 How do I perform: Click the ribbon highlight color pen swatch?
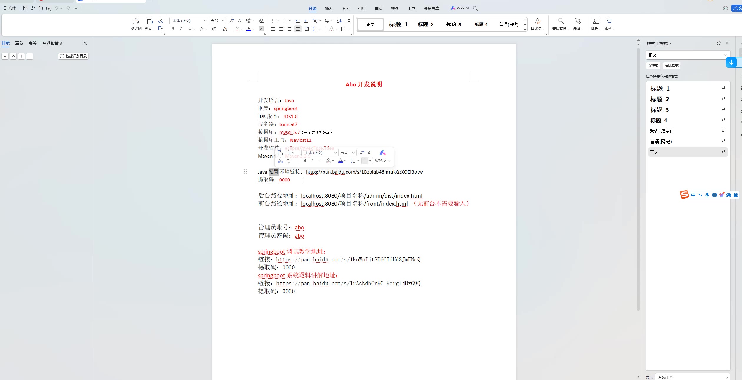pos(237,29)
